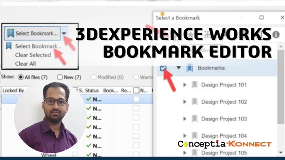285x160 pixels.
Task: Choose Clear Selected from the dropdown menu
Action: tap(33, 55)
